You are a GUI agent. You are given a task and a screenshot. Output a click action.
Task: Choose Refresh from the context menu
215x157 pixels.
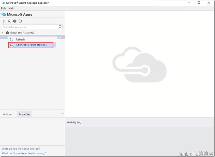pyautogui.click(x=32, y=40)
